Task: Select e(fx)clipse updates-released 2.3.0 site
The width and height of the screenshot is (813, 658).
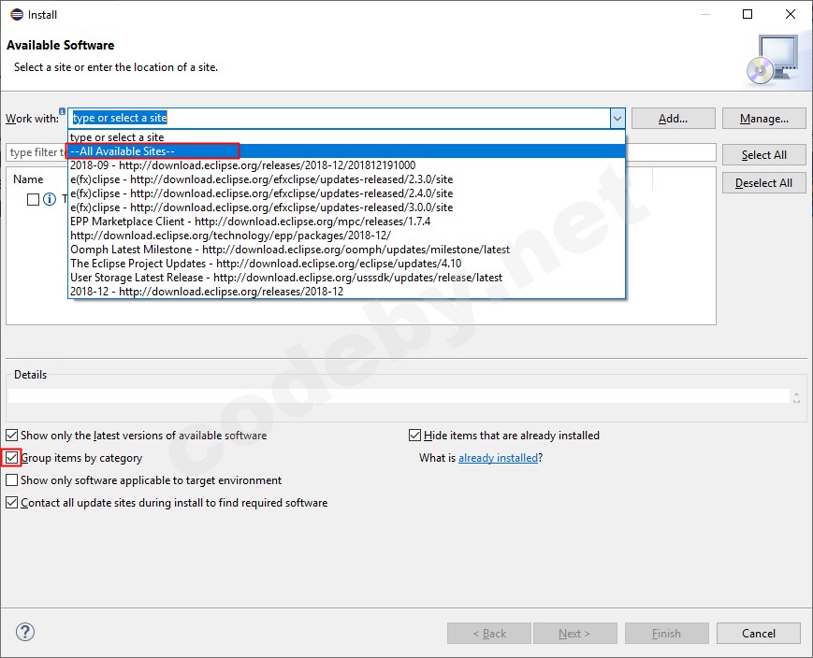Action: pyautogui.click(x=346, y=179)
